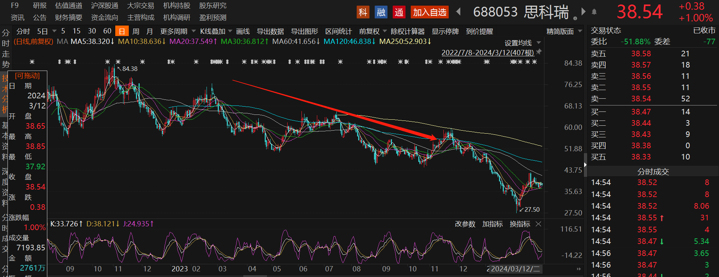This screenshot has width=719, height=277.
Task: Open the 沪深股通 menu item
Action: point(105,6)
